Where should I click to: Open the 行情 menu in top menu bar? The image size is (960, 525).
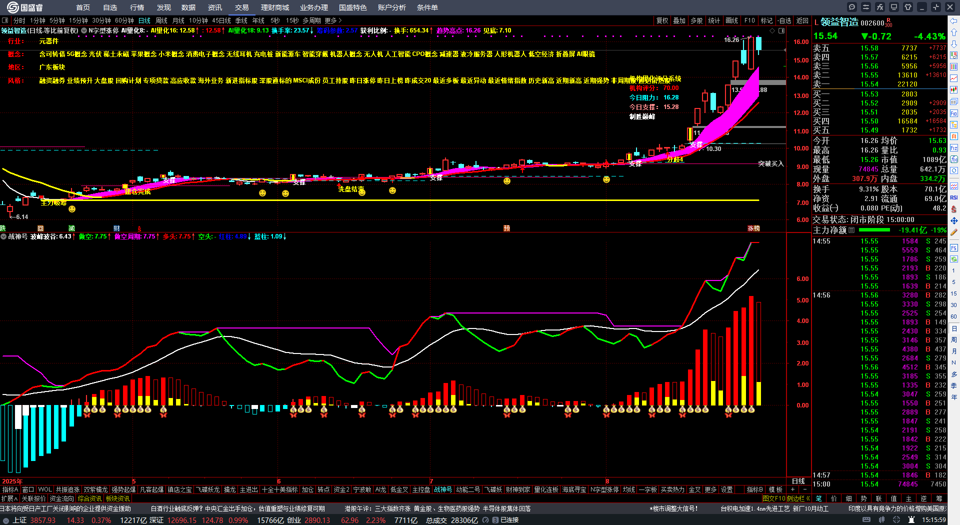point(137,7)
